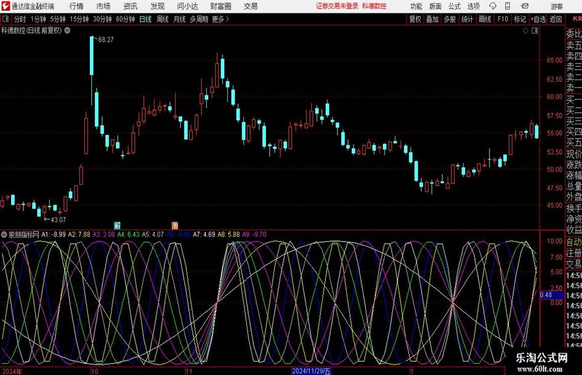Click the 返回 back button
The height and width of the screenshot is (375, 582).
(556, 19)
